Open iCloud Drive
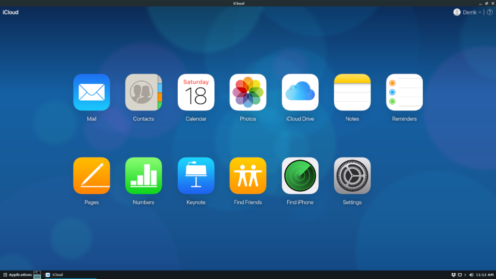The height and width of the screenshot is (279, 496). [x=300, y=92]
